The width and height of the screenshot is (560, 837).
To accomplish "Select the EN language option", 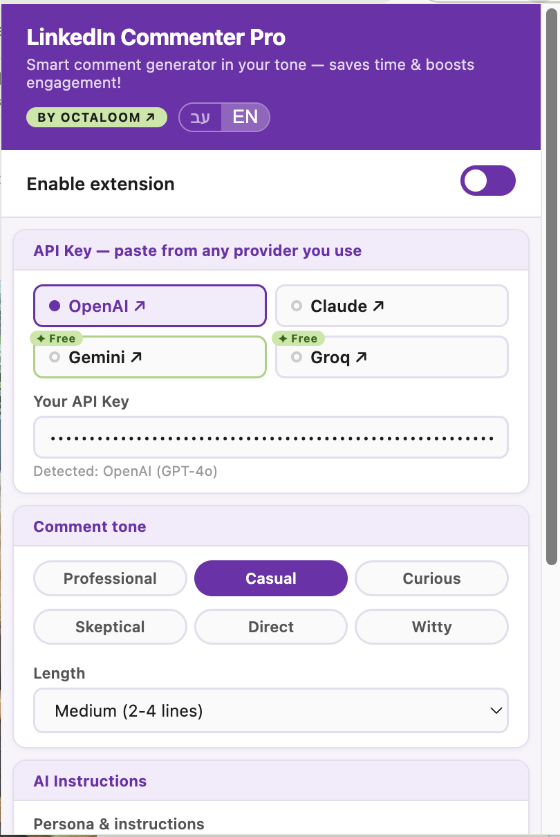I will pos(245,117).
